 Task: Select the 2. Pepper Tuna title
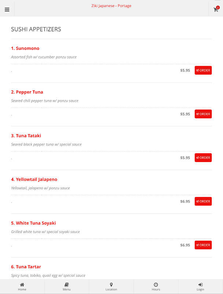pyautogui.click(x=27, y=92)
